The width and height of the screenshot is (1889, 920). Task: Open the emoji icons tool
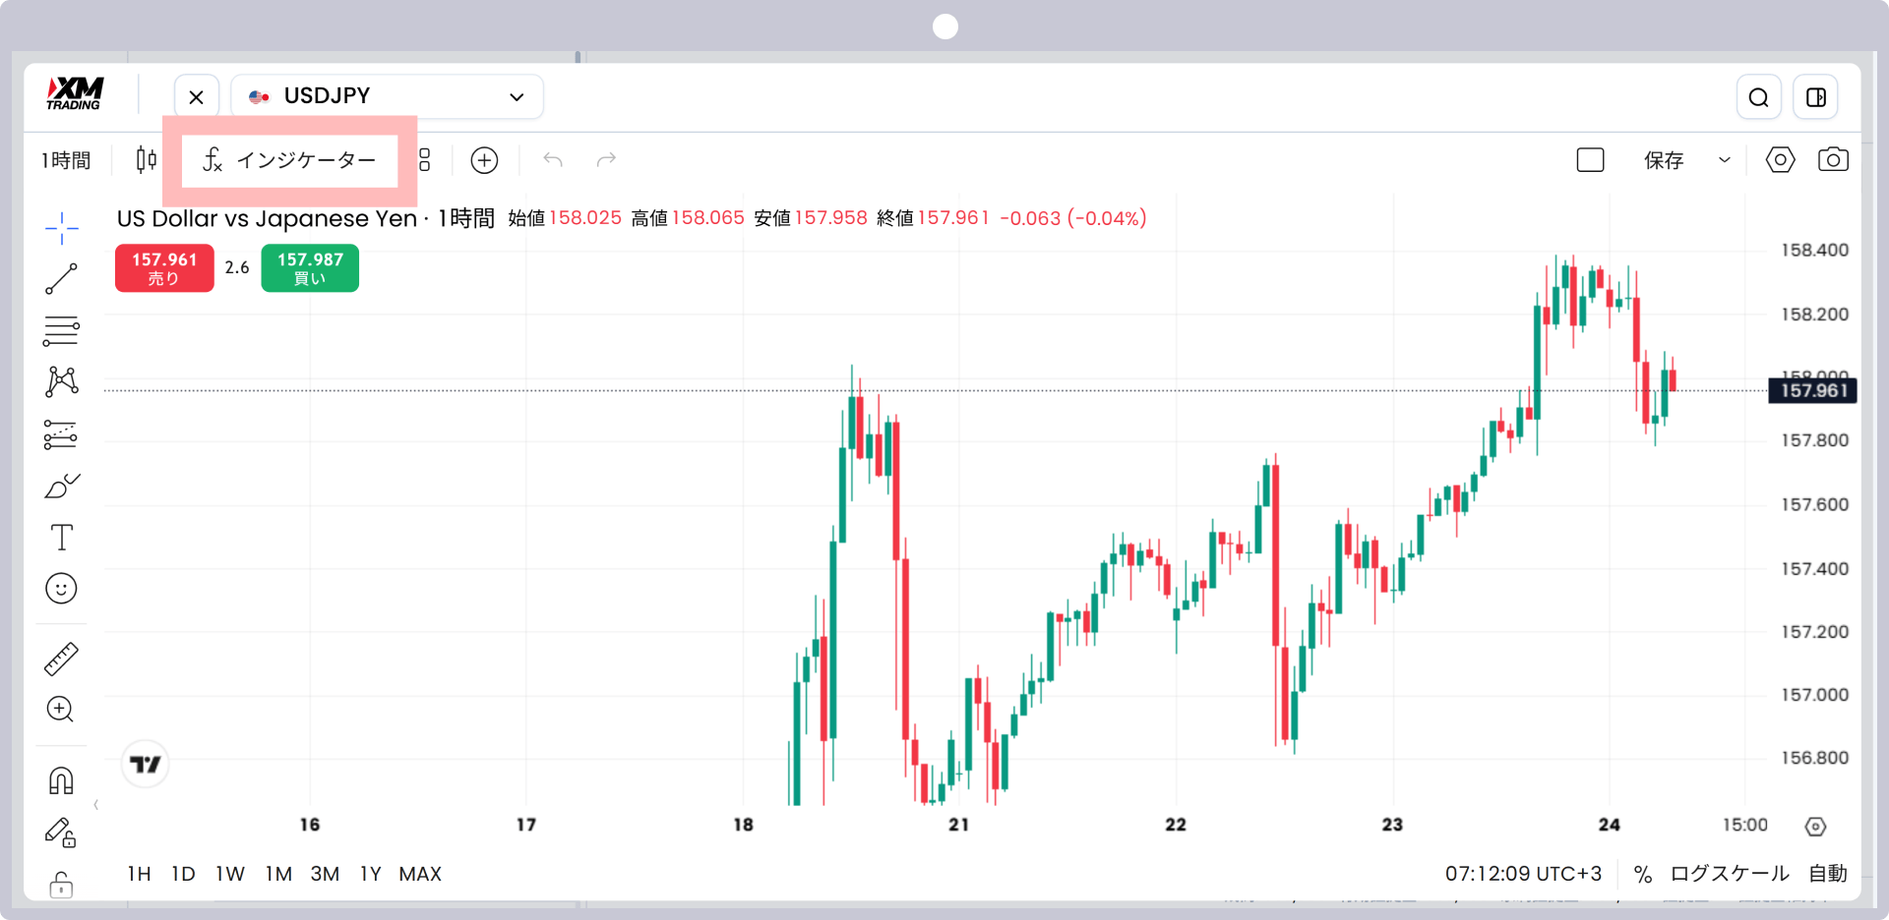[61, 589]
